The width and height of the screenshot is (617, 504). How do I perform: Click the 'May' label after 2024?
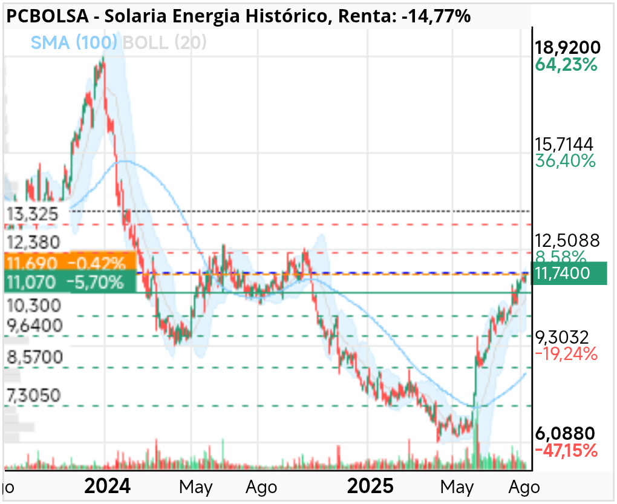coord(195,487)
